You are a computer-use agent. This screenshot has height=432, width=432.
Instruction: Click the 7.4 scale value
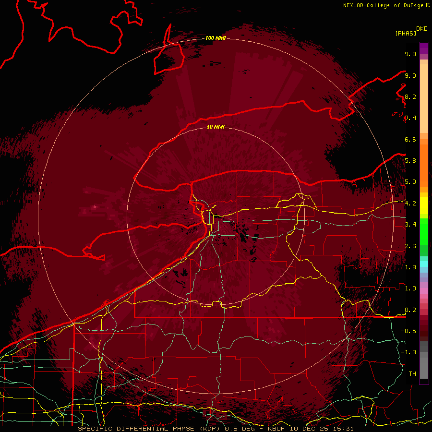[410, 118]
